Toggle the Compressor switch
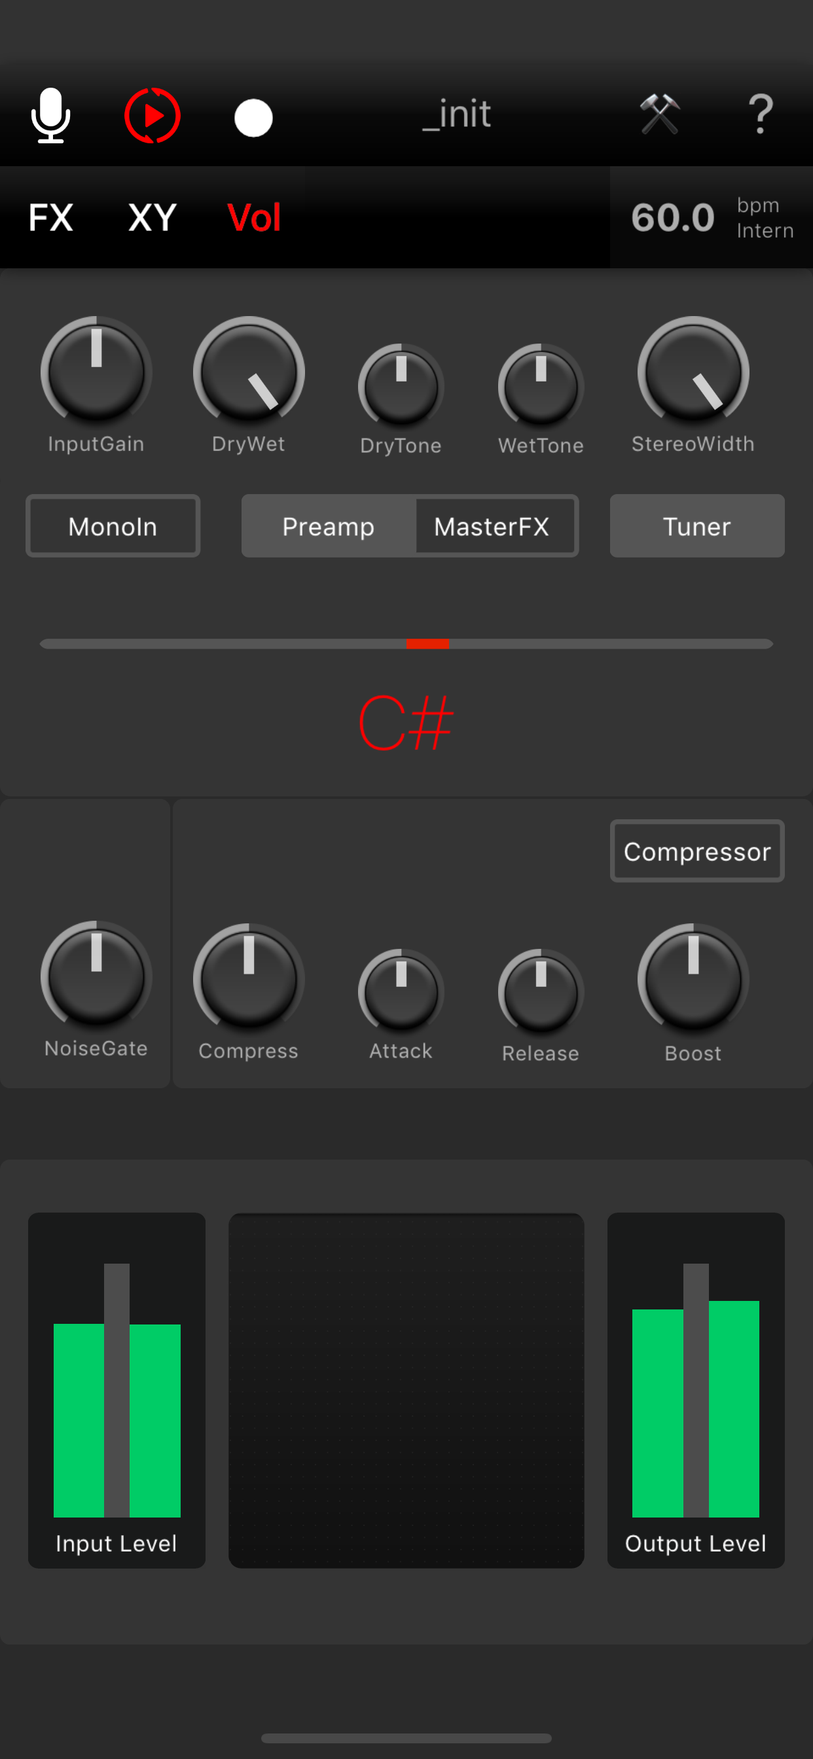 (x=697, y=851)
